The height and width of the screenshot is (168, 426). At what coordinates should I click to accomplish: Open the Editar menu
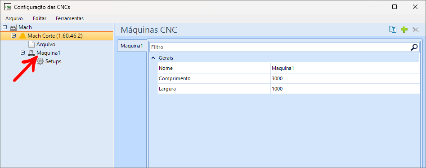pos(40,18)
